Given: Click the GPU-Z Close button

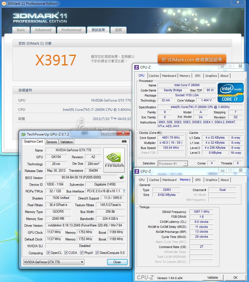Looking at the screenshot, I should point(117,262).
